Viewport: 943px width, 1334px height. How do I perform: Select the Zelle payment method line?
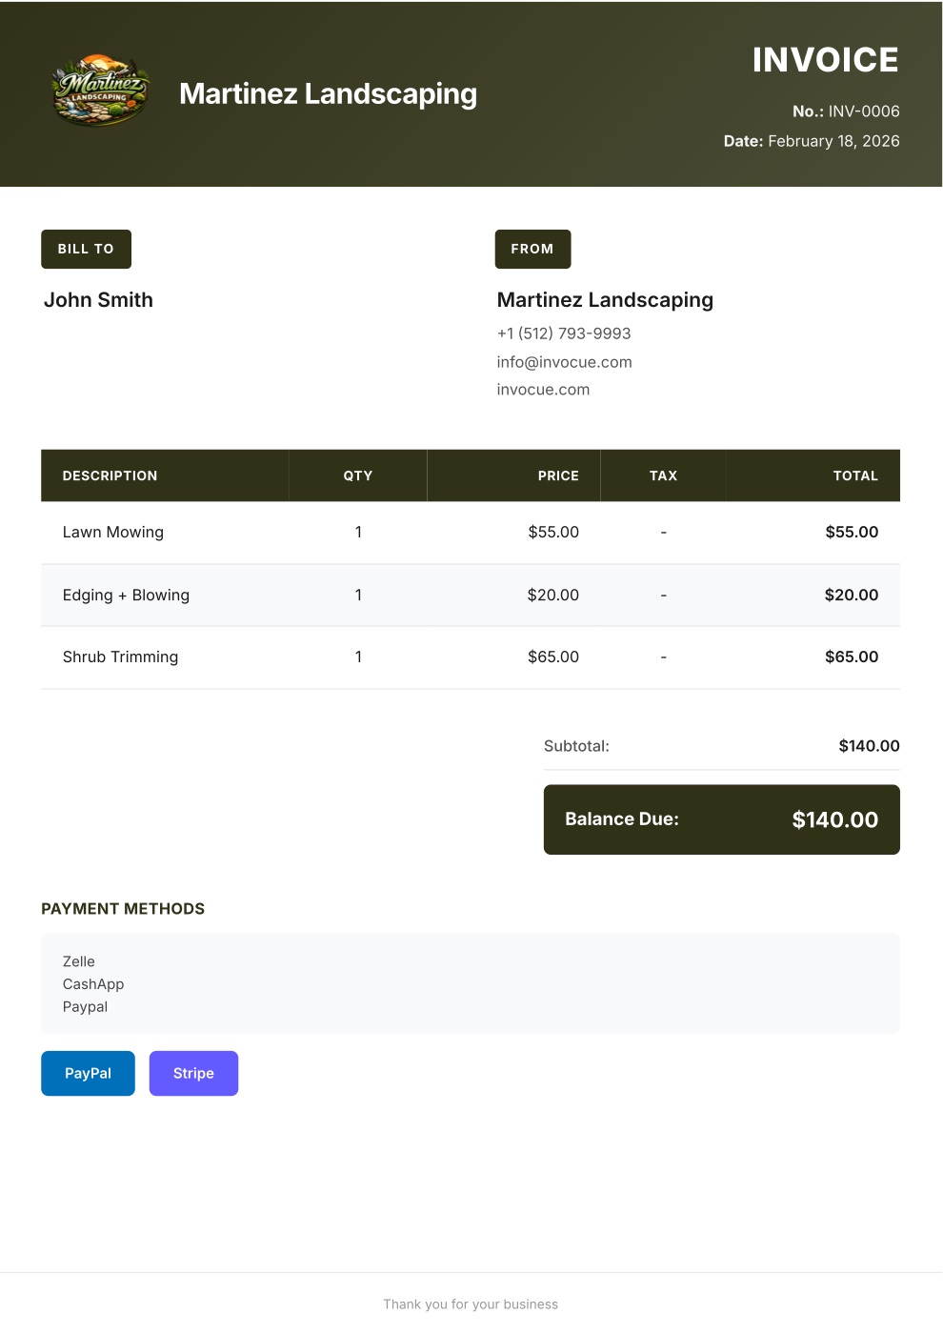pos(78,961)
